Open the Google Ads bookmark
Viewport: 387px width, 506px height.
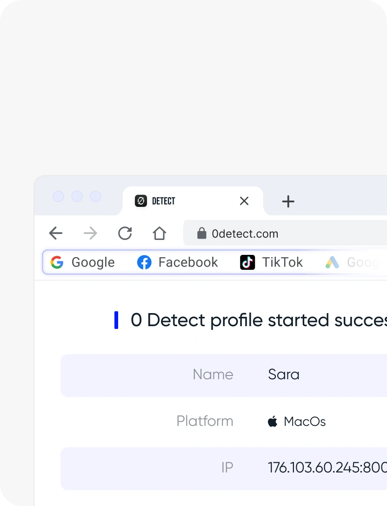click(353, 262)
